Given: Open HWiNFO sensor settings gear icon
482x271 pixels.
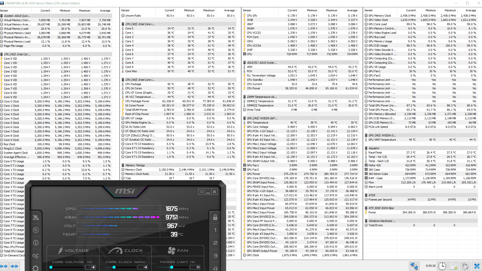Looking at the screenshot, I should tap(465, 266).
